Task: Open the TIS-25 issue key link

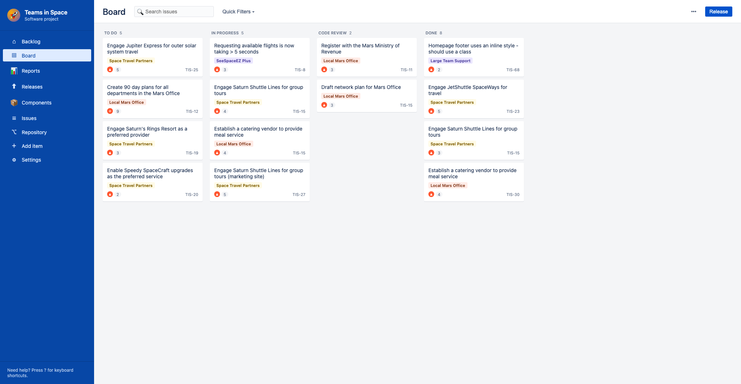Action: [x=191, y=70]
